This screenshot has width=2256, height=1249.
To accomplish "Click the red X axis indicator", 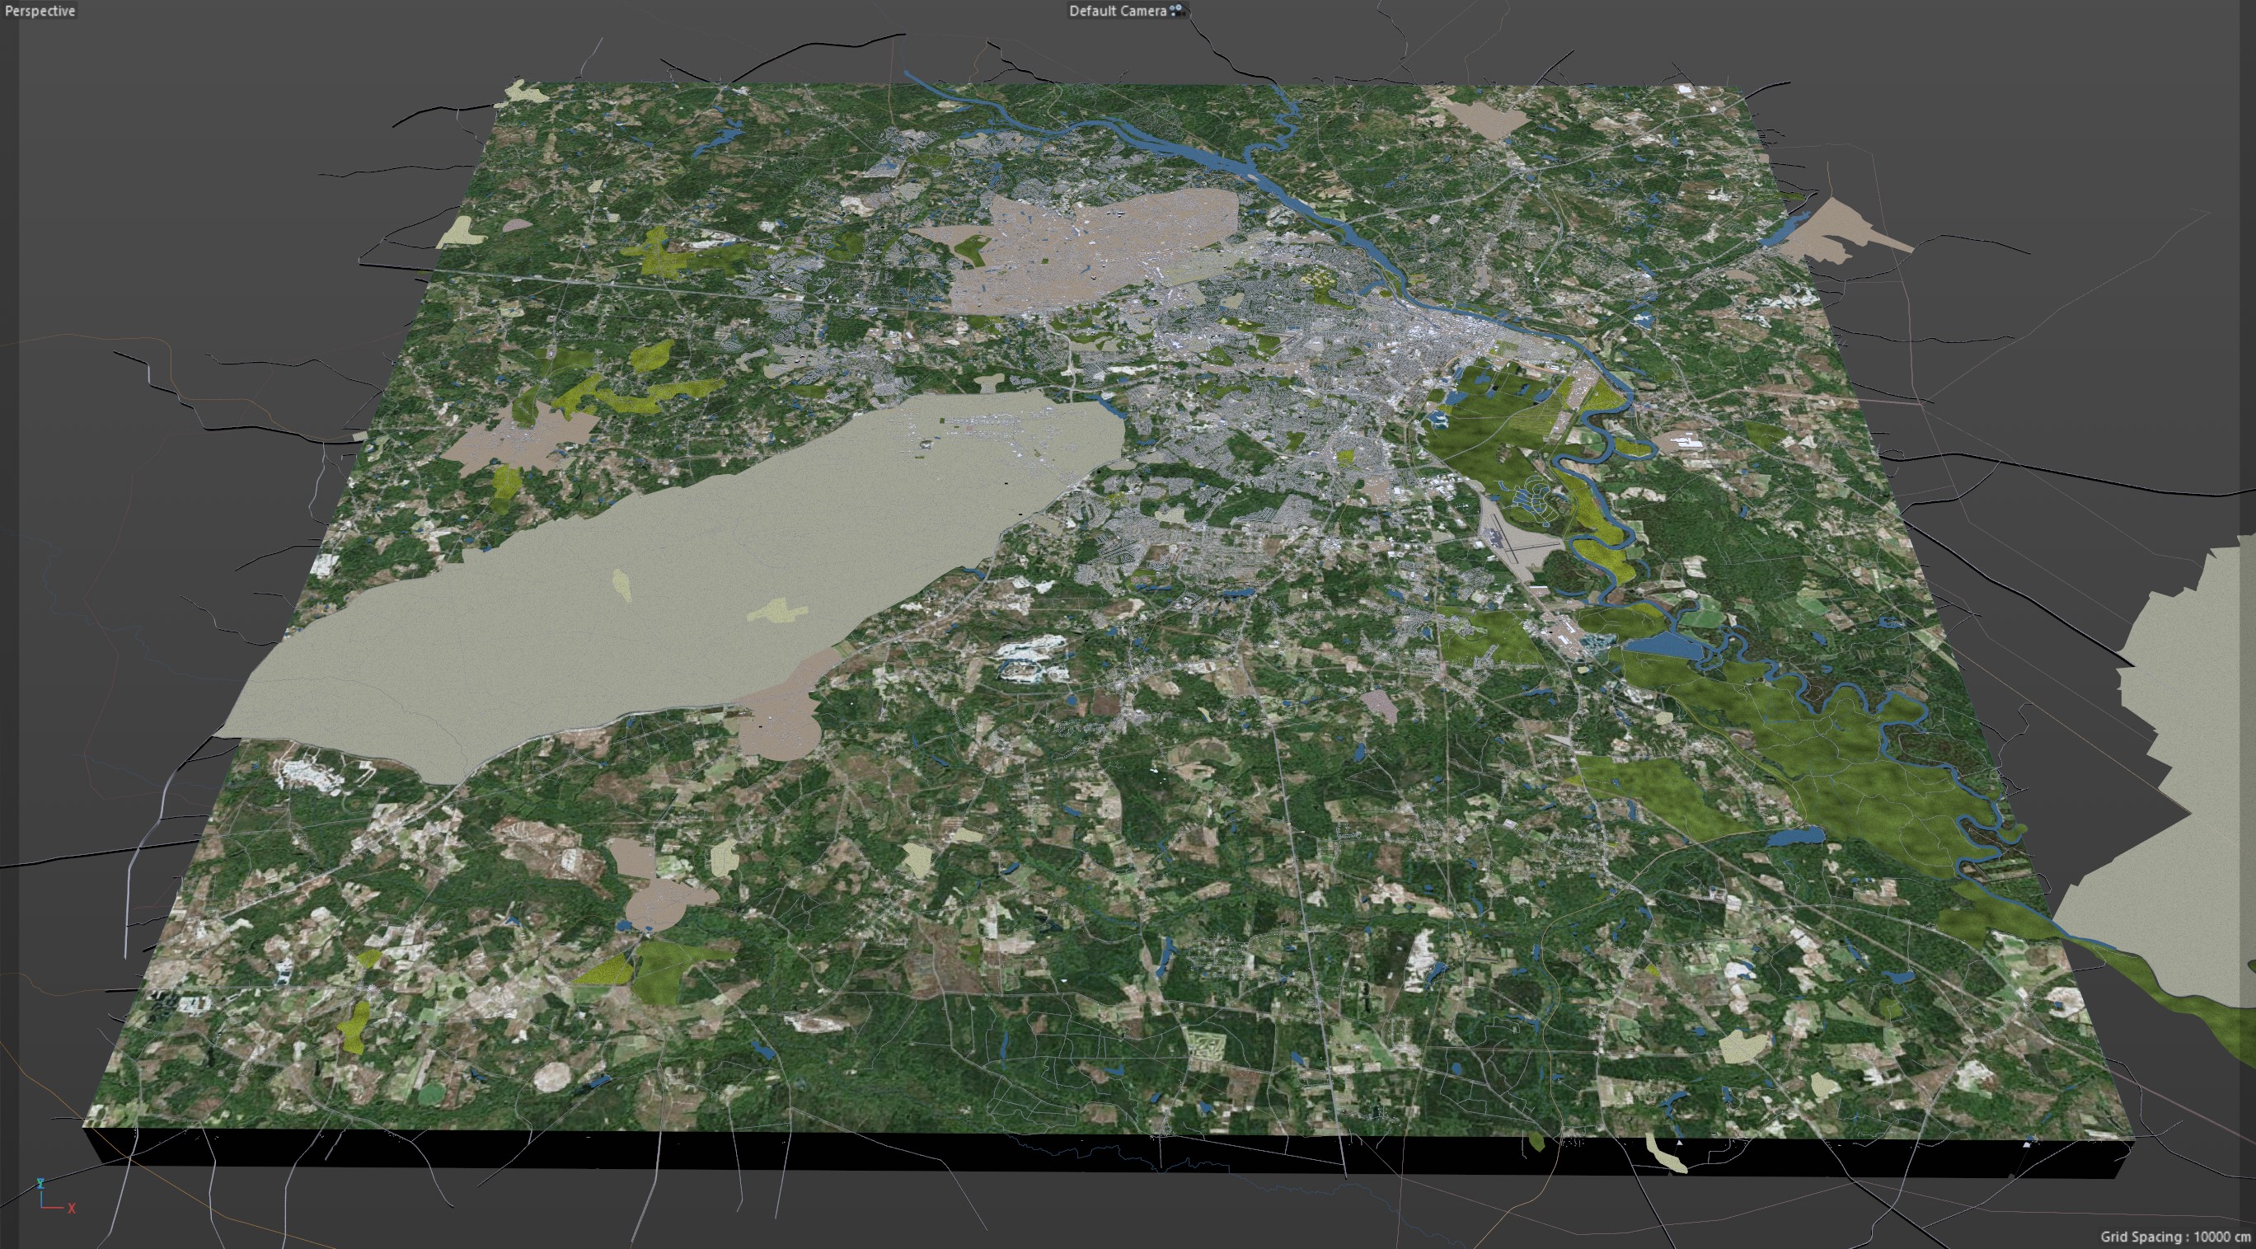I will click(71, 1209).
